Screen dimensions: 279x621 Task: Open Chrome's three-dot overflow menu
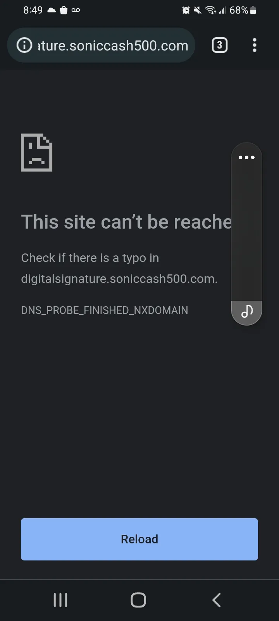[x=255, y=45]
